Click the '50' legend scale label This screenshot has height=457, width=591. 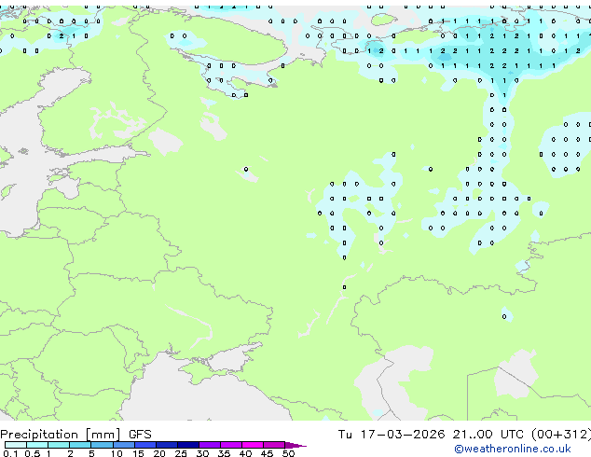click(288, 453)
